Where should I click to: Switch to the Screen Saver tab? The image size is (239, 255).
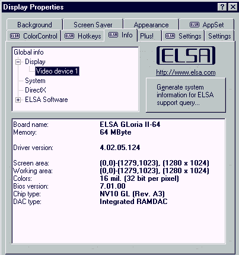[x=93, y=25]
